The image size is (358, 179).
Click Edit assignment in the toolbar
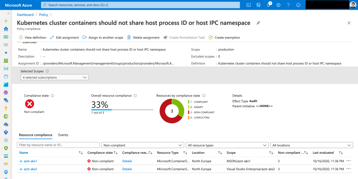[x=64, y=37]
